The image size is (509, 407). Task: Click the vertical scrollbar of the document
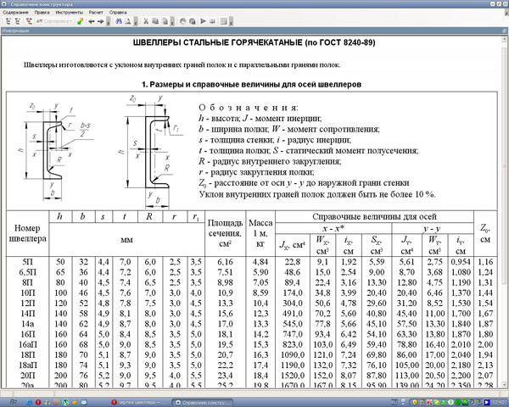[x=503, y=212]
